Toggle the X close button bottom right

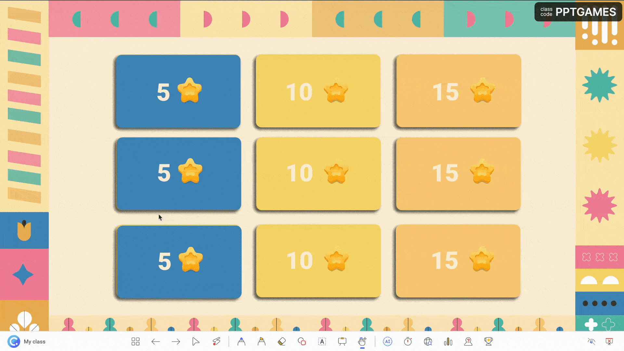(x=609, y=341)
